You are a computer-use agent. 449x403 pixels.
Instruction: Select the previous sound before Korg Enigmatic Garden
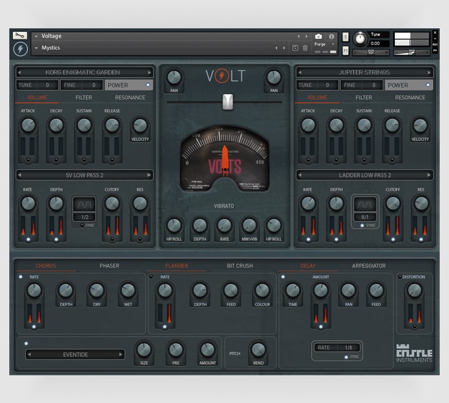click(20, 73)
